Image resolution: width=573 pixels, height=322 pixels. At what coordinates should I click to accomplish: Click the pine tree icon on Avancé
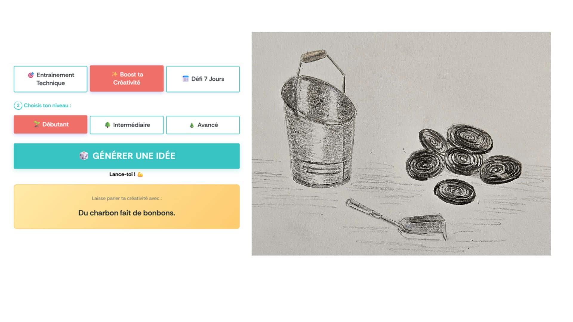[x=192, y=125]
